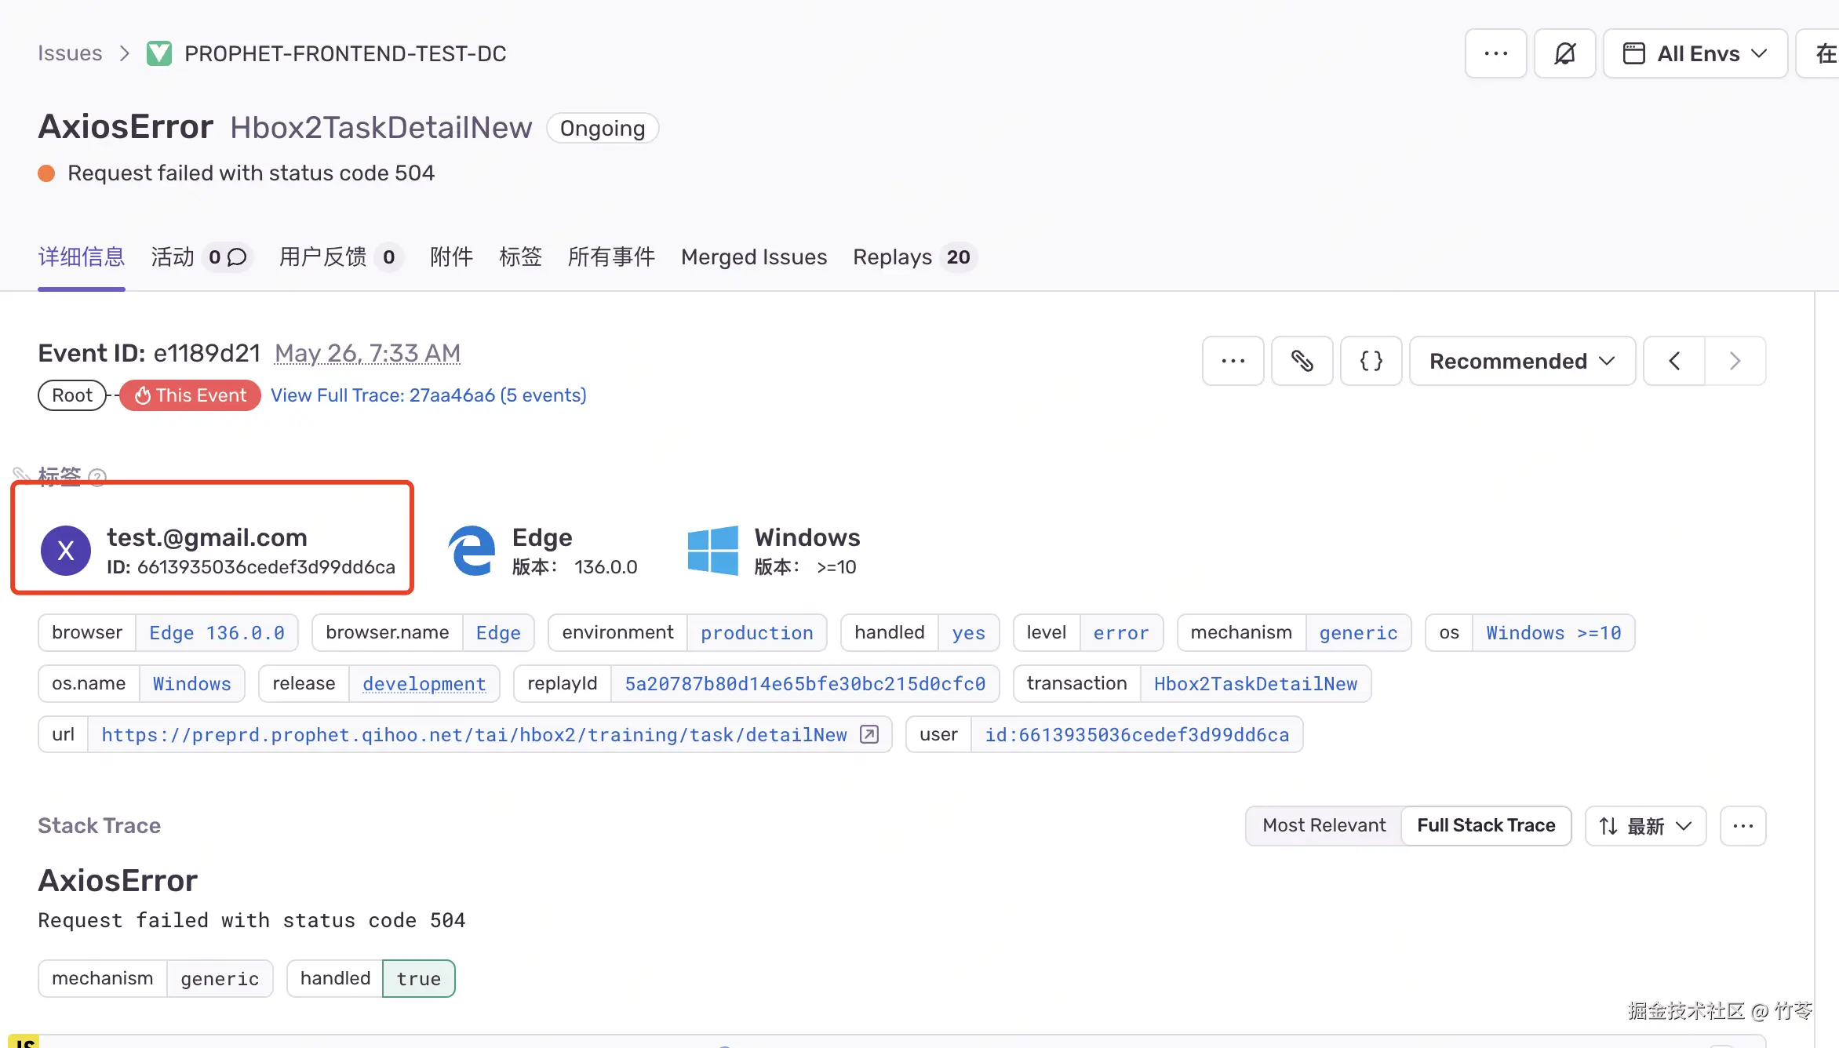This screenshot has height=1048, width=1839.
Task: Go to previous event arrow
Action: [1673, 361]
